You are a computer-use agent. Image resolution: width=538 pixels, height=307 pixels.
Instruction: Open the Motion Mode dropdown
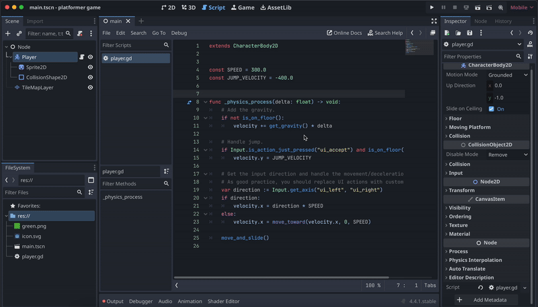507,75
